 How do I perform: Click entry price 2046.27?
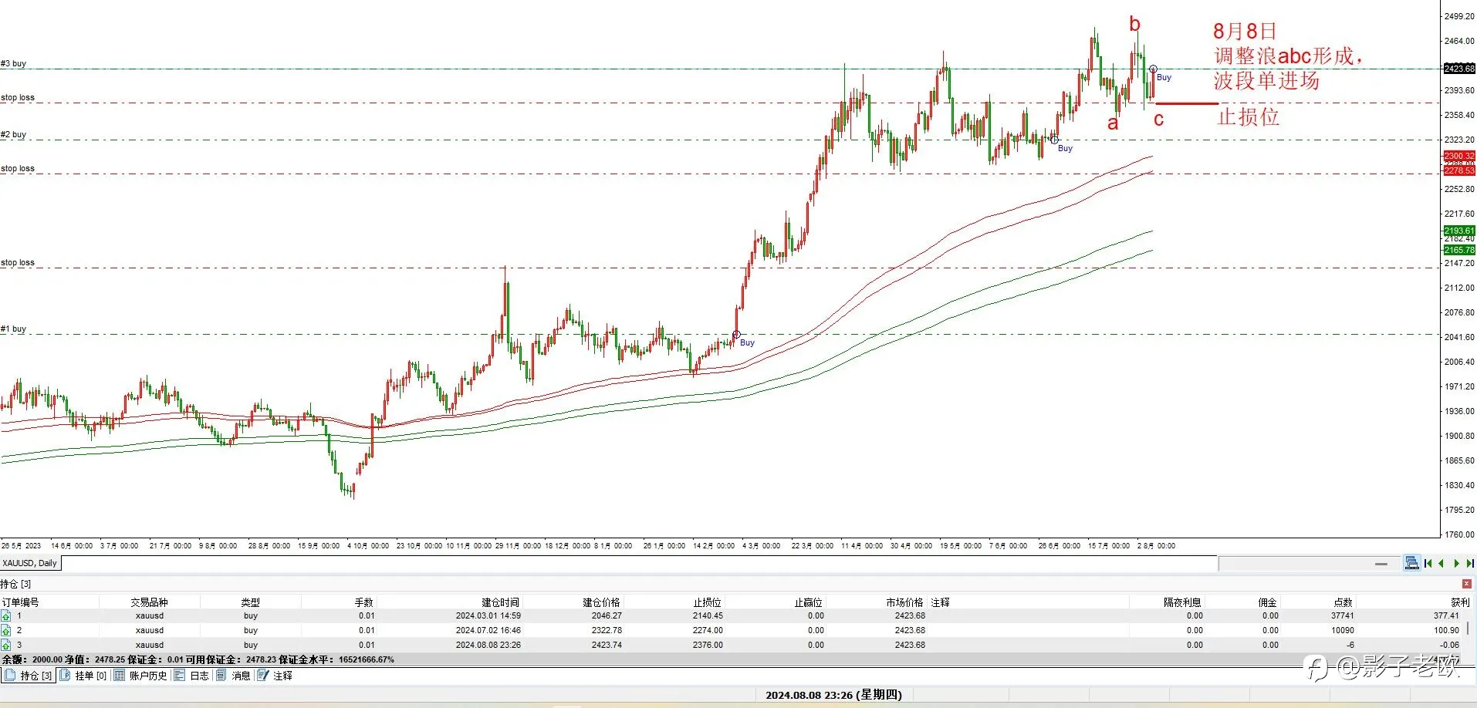(x=607, y=615)
